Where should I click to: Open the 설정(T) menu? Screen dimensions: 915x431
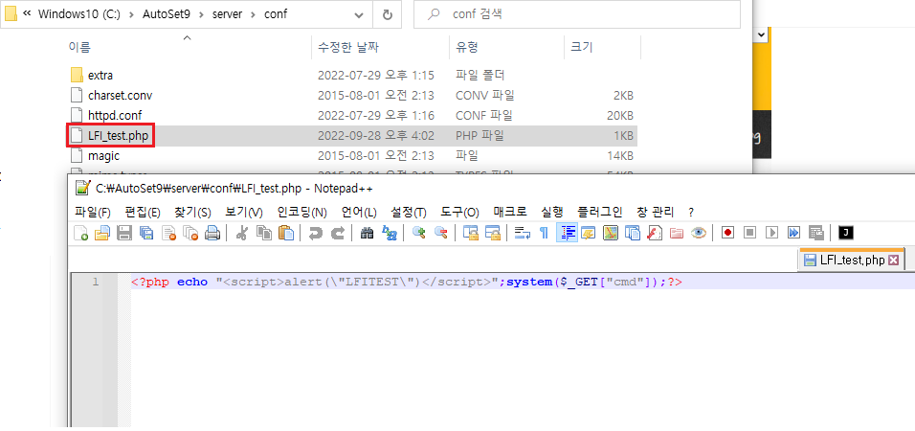coord(409,212)
